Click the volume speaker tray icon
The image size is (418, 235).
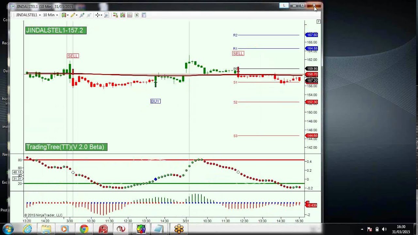click(384, 229)
